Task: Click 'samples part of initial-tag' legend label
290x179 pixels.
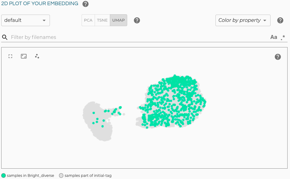Action: point(88,175)
